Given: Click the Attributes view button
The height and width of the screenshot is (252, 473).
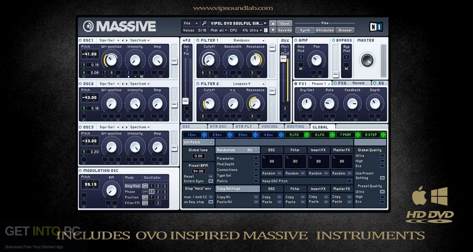Looking at the screenshot, I should (325, 30).
